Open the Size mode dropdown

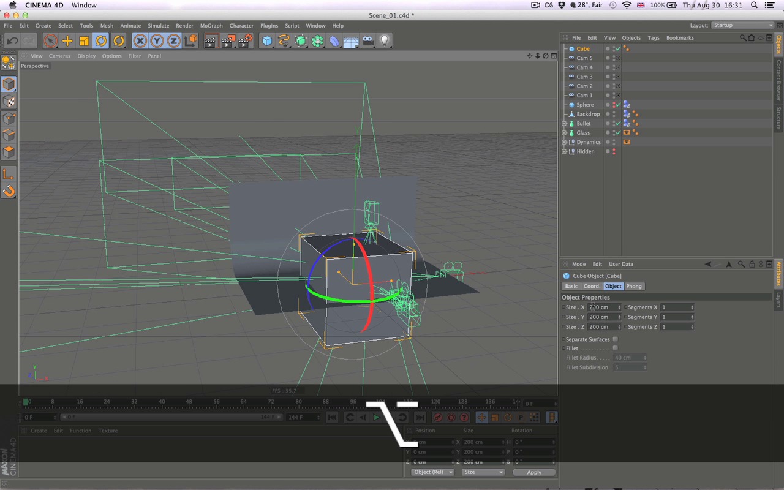coord(483,472)
